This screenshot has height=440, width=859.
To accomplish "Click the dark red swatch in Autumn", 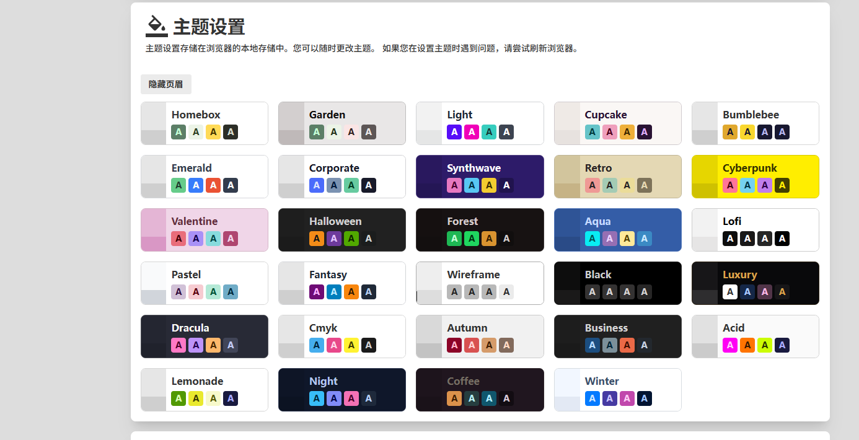I will [x=454, y=345].
